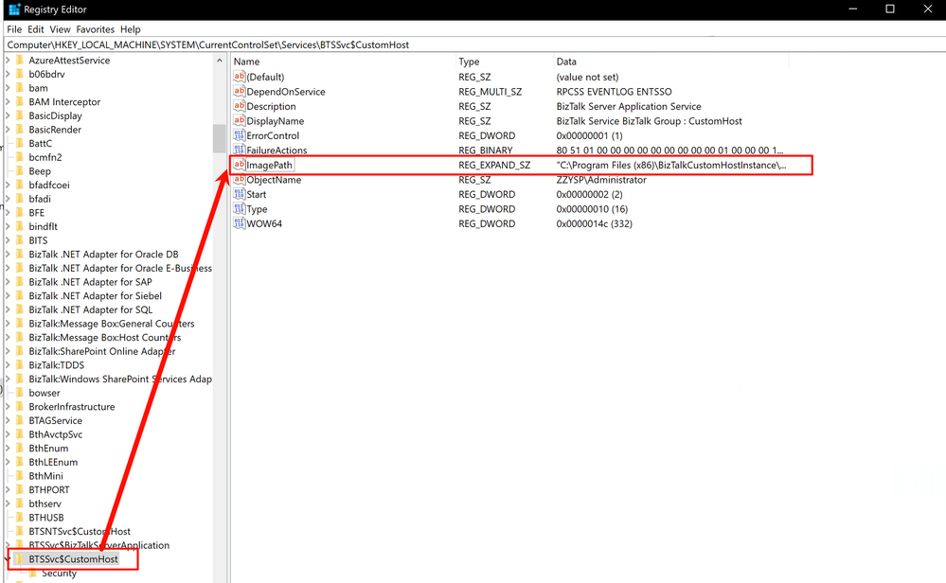Select the BTSNTSvc$CustomHost key
The height and width of the screenshot is (583, 946).
tap(80, 532)
